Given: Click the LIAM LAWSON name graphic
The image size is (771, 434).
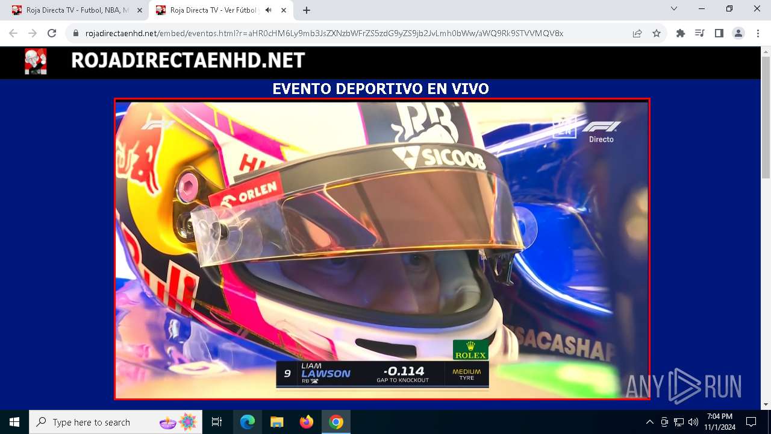Looking at the screenshot, I should tap(325, 371).
